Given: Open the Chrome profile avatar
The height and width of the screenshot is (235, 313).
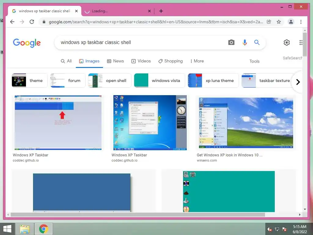Looking at the screenshot, I should 291,22.
